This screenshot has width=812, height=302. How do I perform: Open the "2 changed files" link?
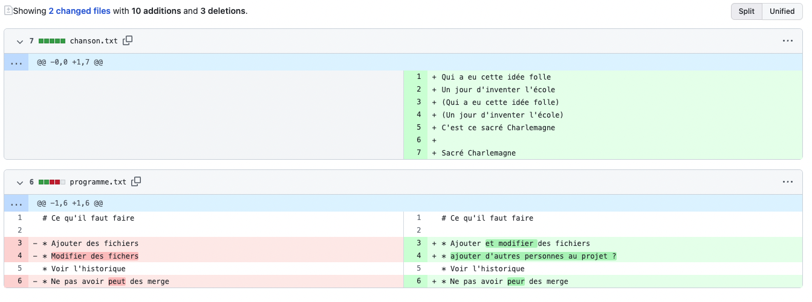click(79, 11)
